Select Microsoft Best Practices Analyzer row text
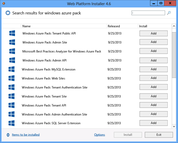The height and width of the screenshot is (143, 178). tap(62, 51)
